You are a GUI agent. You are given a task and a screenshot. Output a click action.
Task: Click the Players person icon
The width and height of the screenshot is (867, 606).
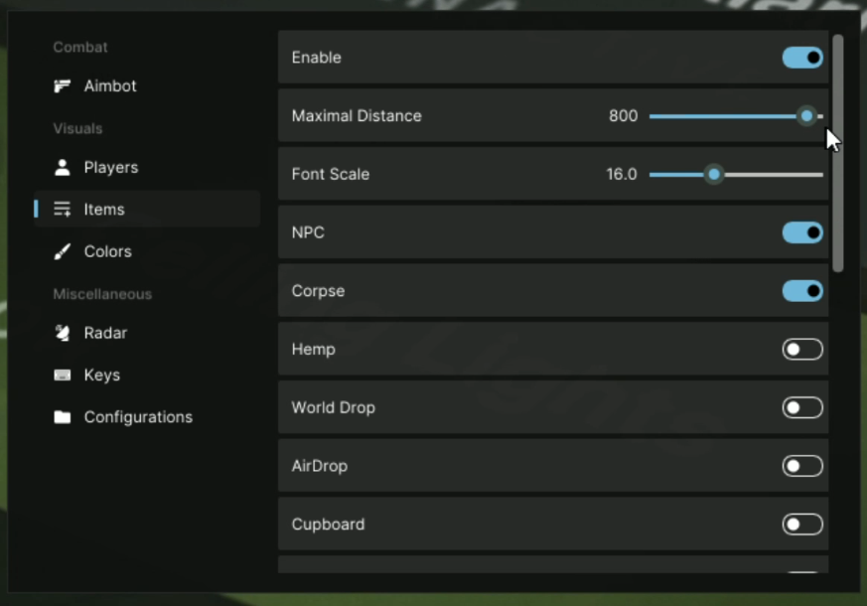pos(63,168)
